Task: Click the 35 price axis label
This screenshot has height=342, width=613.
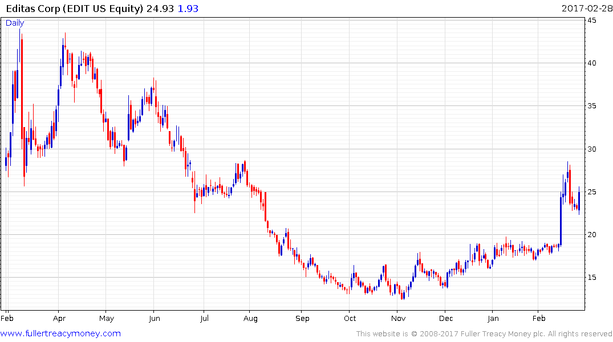Action: [592, 106]
